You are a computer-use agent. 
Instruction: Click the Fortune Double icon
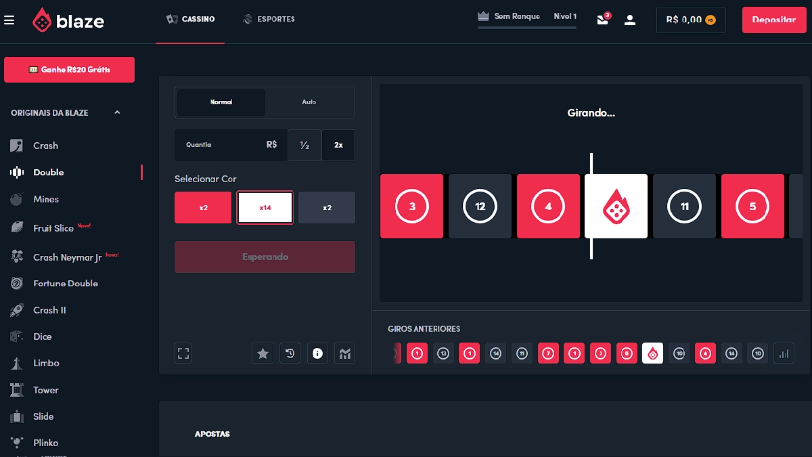click(17, 284)
